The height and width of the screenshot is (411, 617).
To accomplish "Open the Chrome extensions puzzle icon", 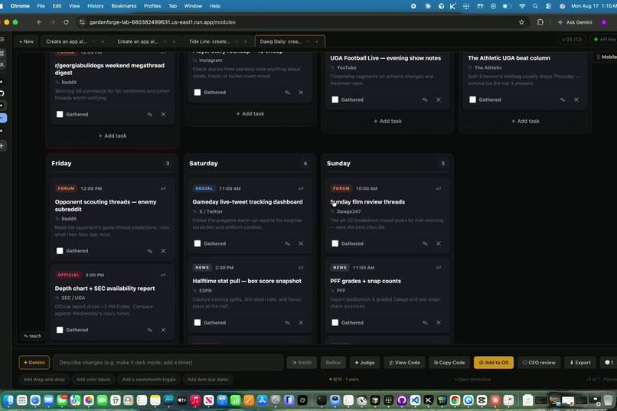I will [x=540, y=22].
